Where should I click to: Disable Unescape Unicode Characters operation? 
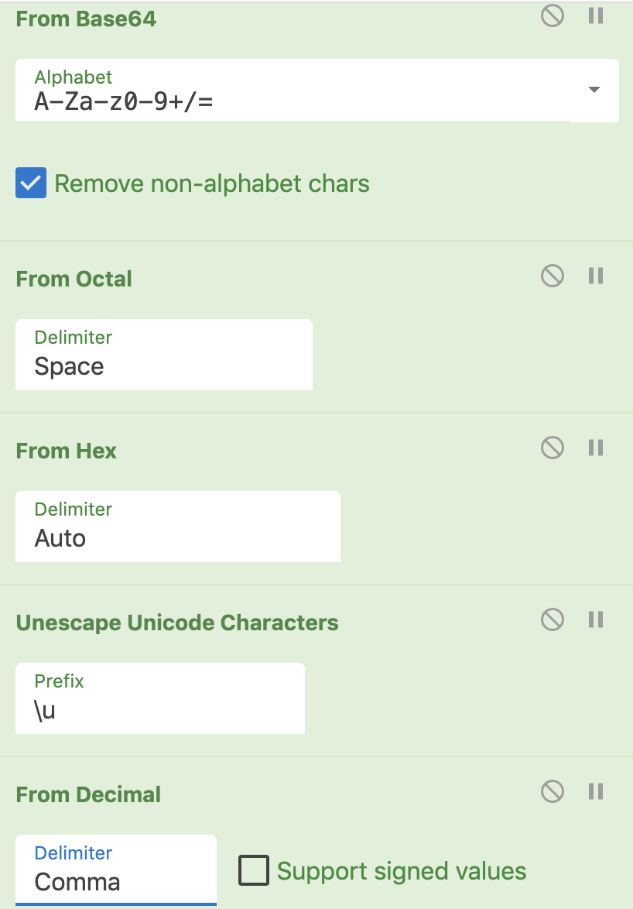(x=553, y=619)
